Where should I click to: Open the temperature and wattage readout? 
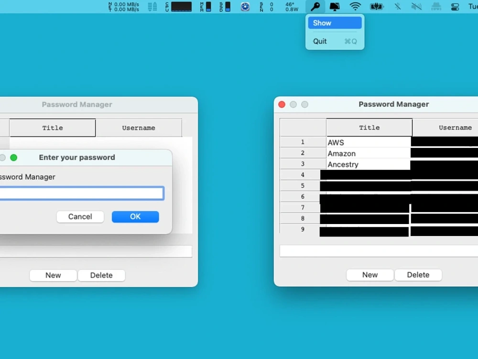coord(292,7)
